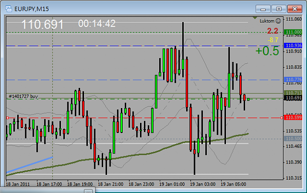The height and width of the screenshot is (193, 307).
Task: Click the gray 110.500 price level tag
Action: (293, 138)
